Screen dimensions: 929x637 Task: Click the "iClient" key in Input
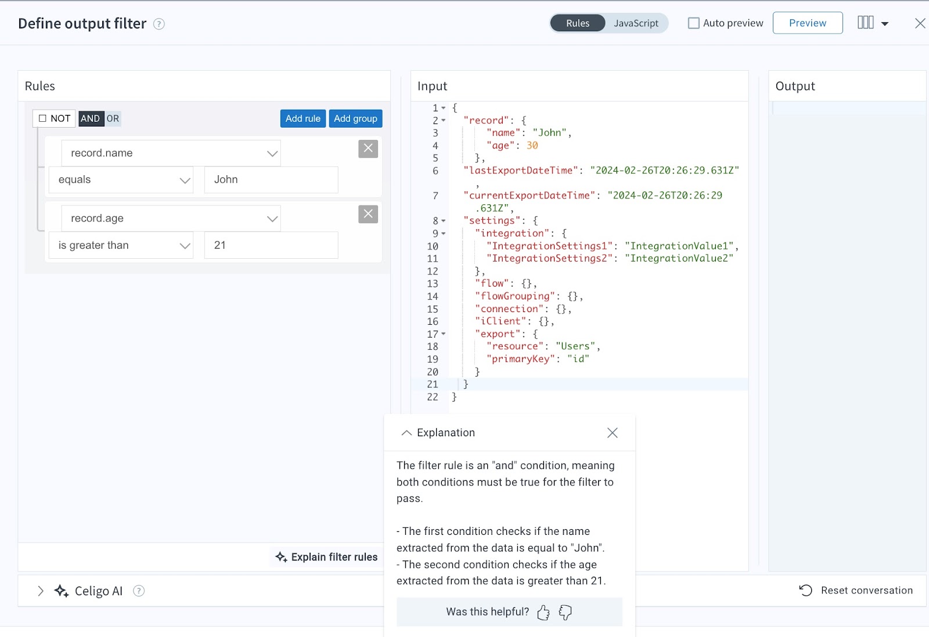point(500,321)
